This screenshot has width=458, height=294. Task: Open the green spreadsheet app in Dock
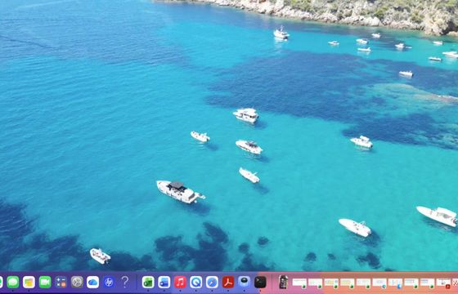tap(148, 282)
